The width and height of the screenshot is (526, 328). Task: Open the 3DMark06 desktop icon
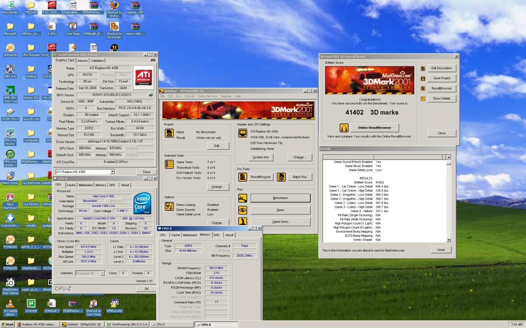[x=10, y=50]
